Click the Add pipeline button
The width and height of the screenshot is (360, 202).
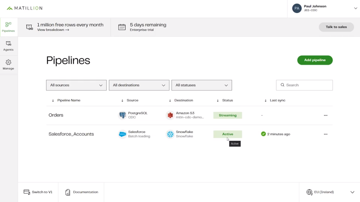coord(315,60)
